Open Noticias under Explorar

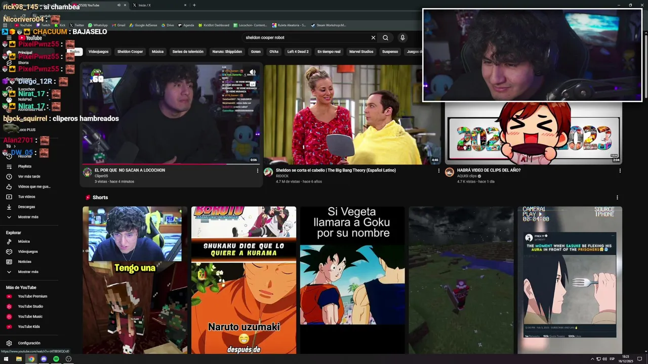(24, 262)
